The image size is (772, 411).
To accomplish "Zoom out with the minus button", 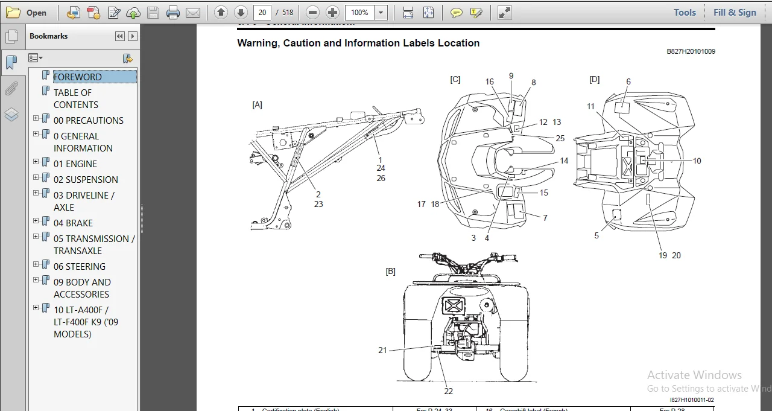I will [x=312, y=12].
